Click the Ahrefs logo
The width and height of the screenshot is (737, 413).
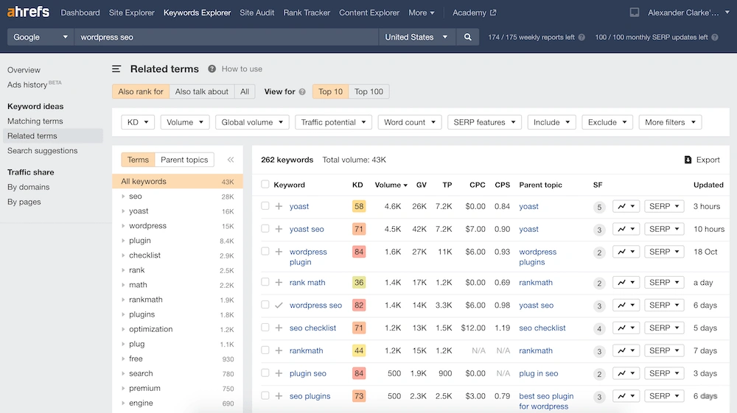(x=29, y=13)
